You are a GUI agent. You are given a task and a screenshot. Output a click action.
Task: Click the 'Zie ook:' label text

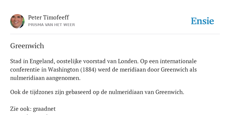21,109
